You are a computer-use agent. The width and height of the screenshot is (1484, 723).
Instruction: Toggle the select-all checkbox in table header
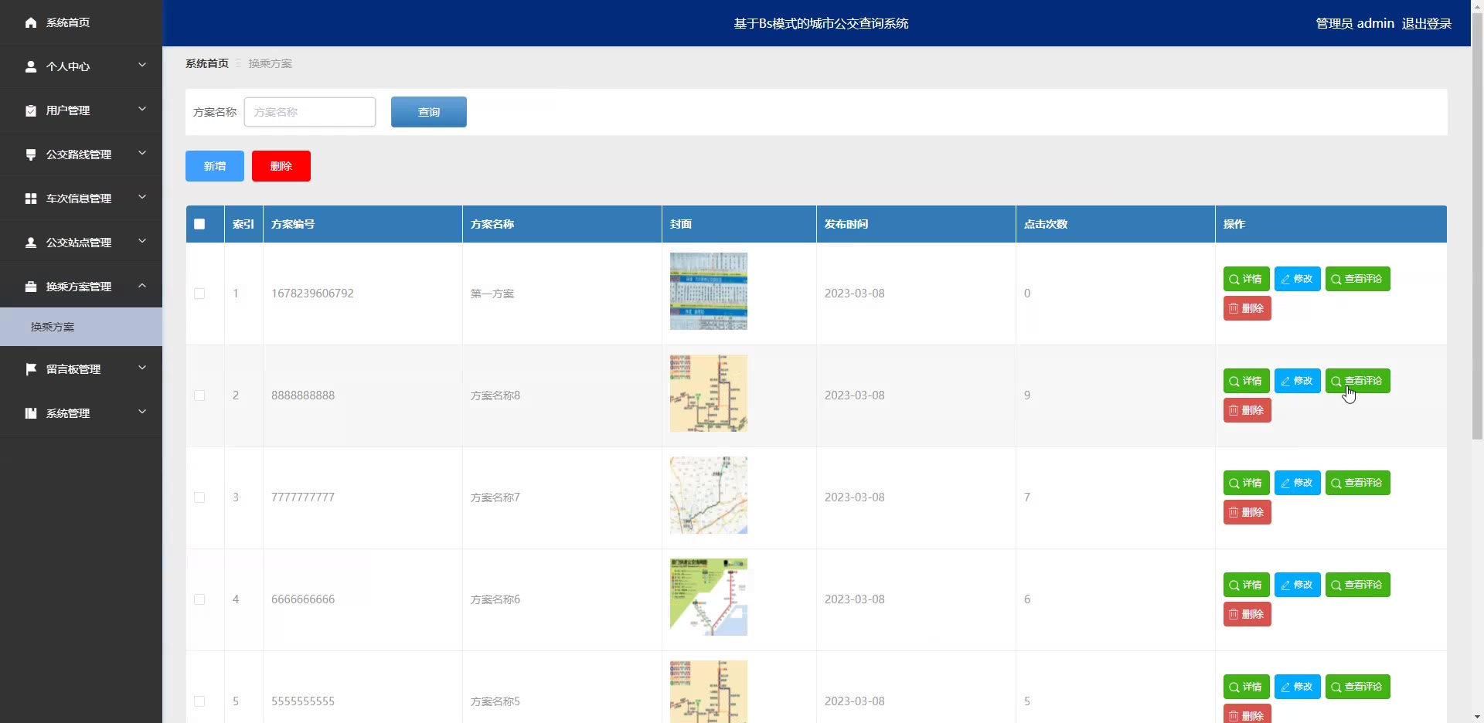click(x=199, y=224)
